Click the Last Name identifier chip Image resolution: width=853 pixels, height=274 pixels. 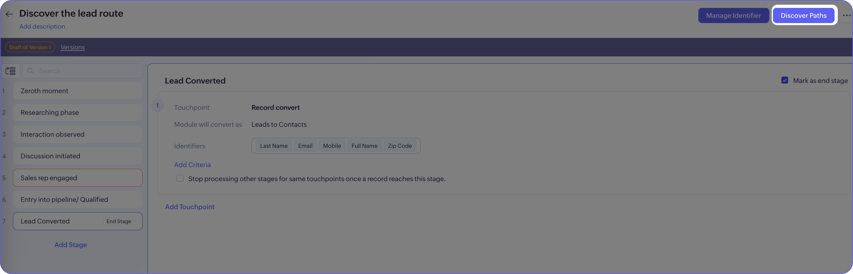(274, 145)
